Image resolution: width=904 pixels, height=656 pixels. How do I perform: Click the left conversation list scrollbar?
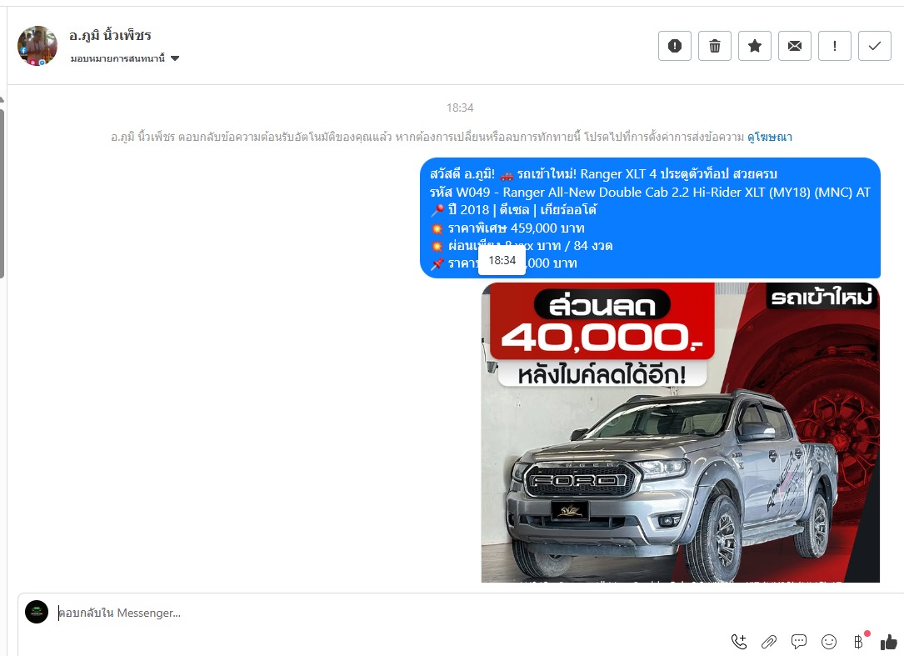click(2, 193)
